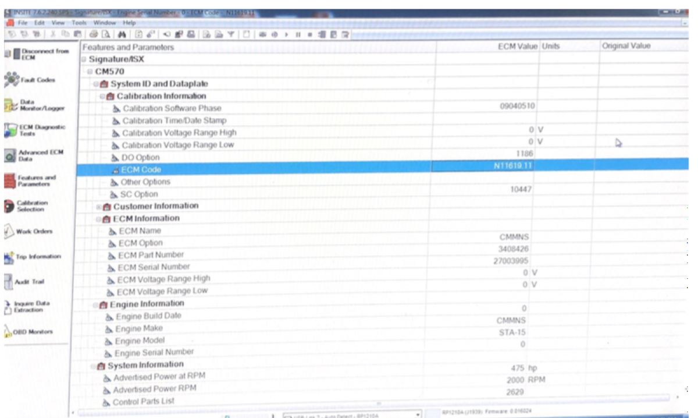Collapse the Calibration Information node
Viewport: 698px width, 418px height.
(x=102, y=97)
